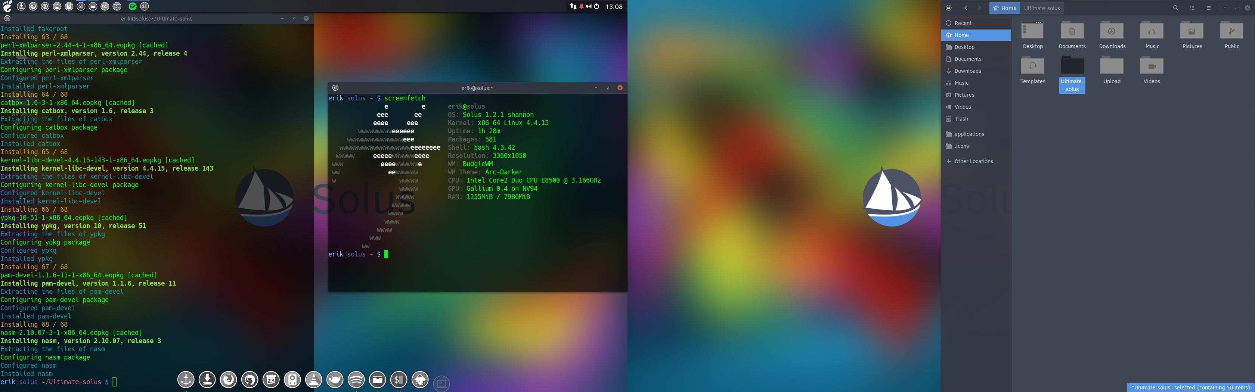Open Videos in the Files sidebar
The image size is (1255, 392).
pos(976,107)
